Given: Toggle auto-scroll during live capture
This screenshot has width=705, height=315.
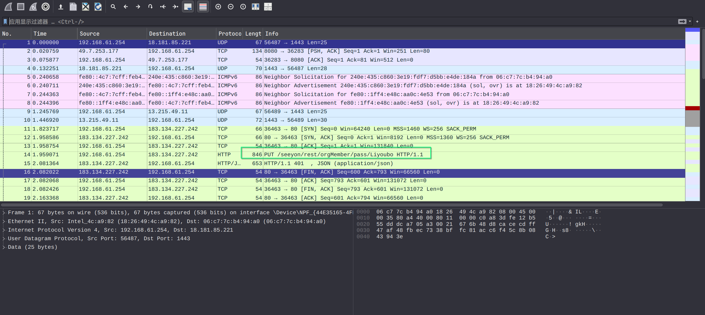Looking at the screenshot, I should coord(188,7).
